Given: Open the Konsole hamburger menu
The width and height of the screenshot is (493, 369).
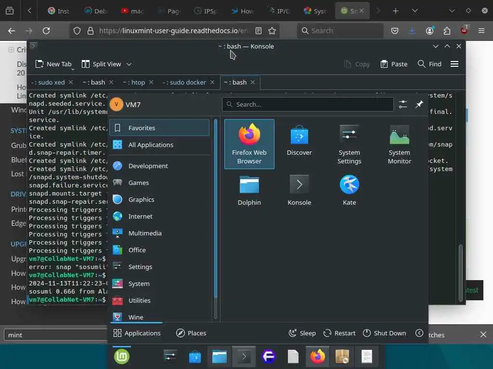Looking at the screenshot, I should click(x=454, y=64).
